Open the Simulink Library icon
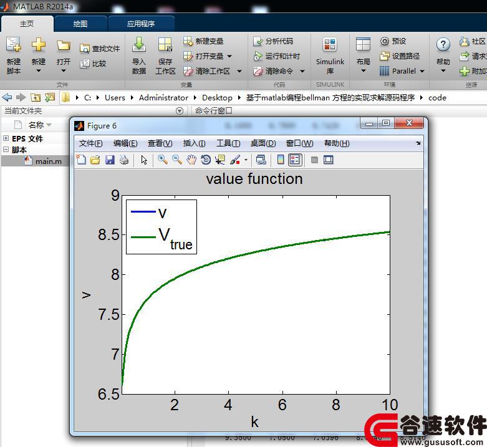This screenshot has width=487, height=447. [330, 45]
